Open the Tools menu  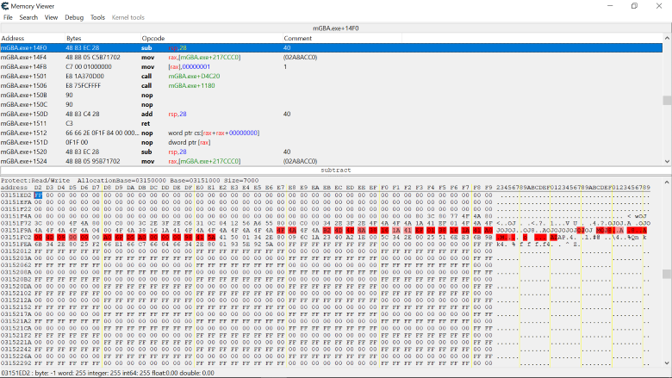coord(97,17)
